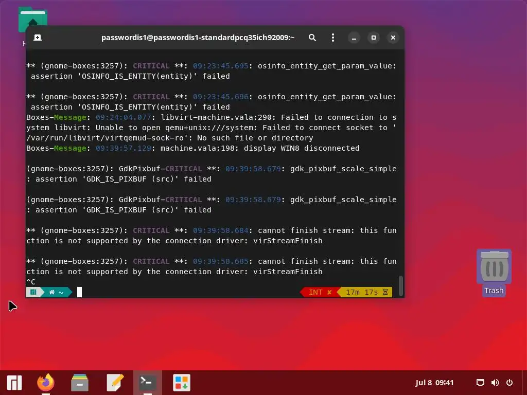Open the volume tray icon
The width and height of the screenshot is (527, 395).
(495, 383)
